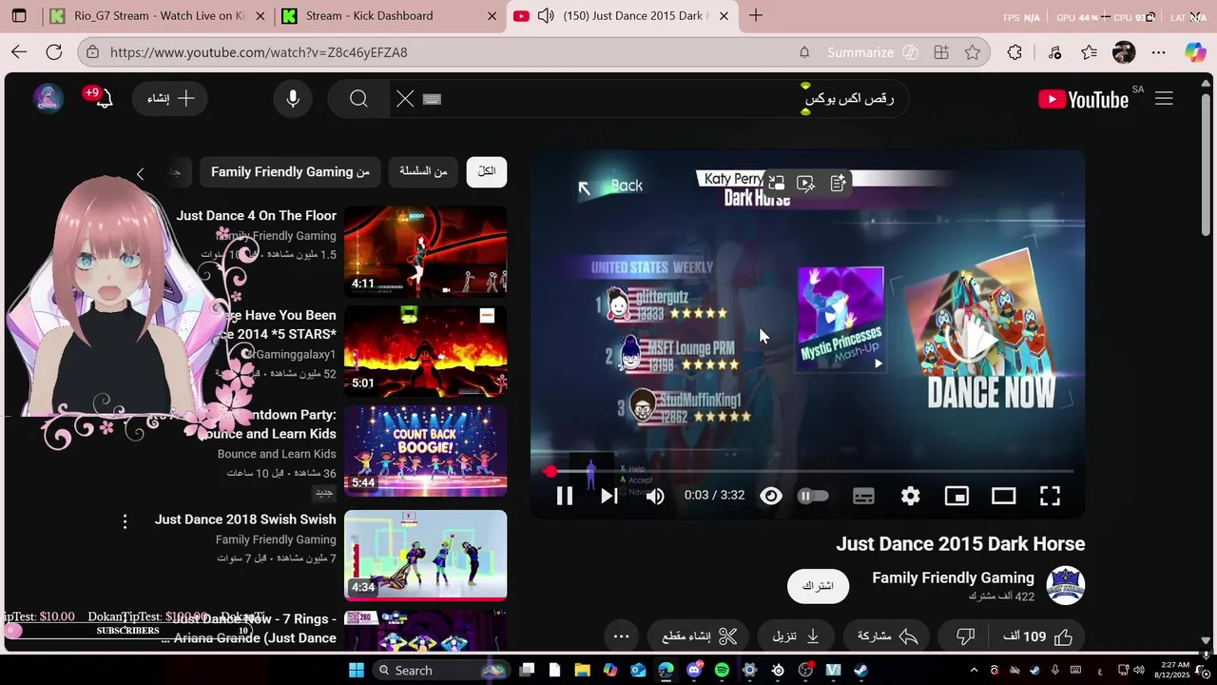Open the Count Back Boogie thumbnail
Viewport: 1217px width, 685px height.
click(425, 451)
